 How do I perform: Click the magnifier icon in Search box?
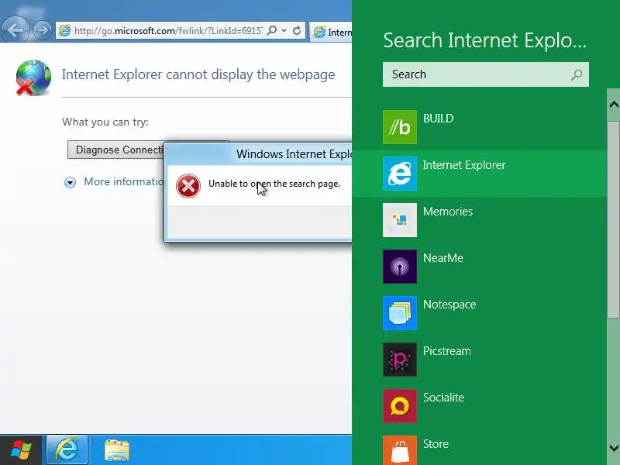tap(577, 74)
